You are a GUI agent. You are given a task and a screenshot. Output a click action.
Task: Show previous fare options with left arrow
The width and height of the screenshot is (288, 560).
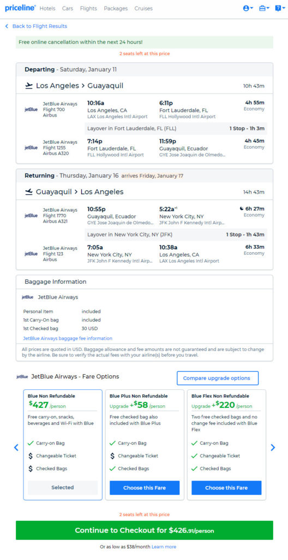coord(16,447)
